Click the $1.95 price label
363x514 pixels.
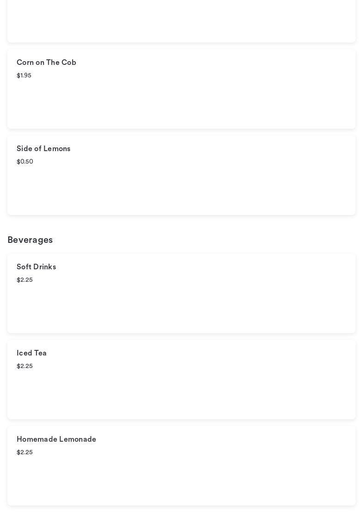pos(24,76)
